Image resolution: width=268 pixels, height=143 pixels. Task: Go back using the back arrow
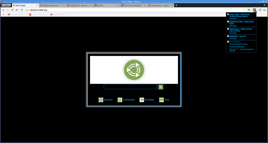click(3, 10)
